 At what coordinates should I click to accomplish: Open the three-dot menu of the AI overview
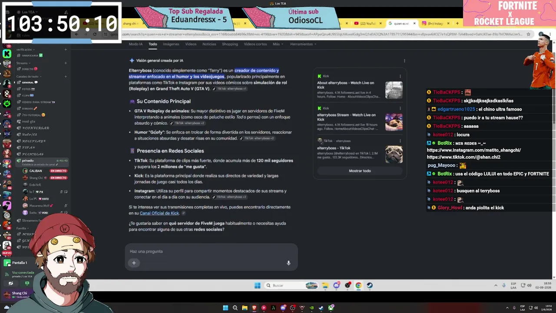tap(404, 61)
